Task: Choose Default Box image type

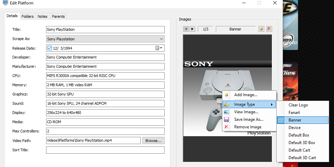Action: [x=303, y=135]
